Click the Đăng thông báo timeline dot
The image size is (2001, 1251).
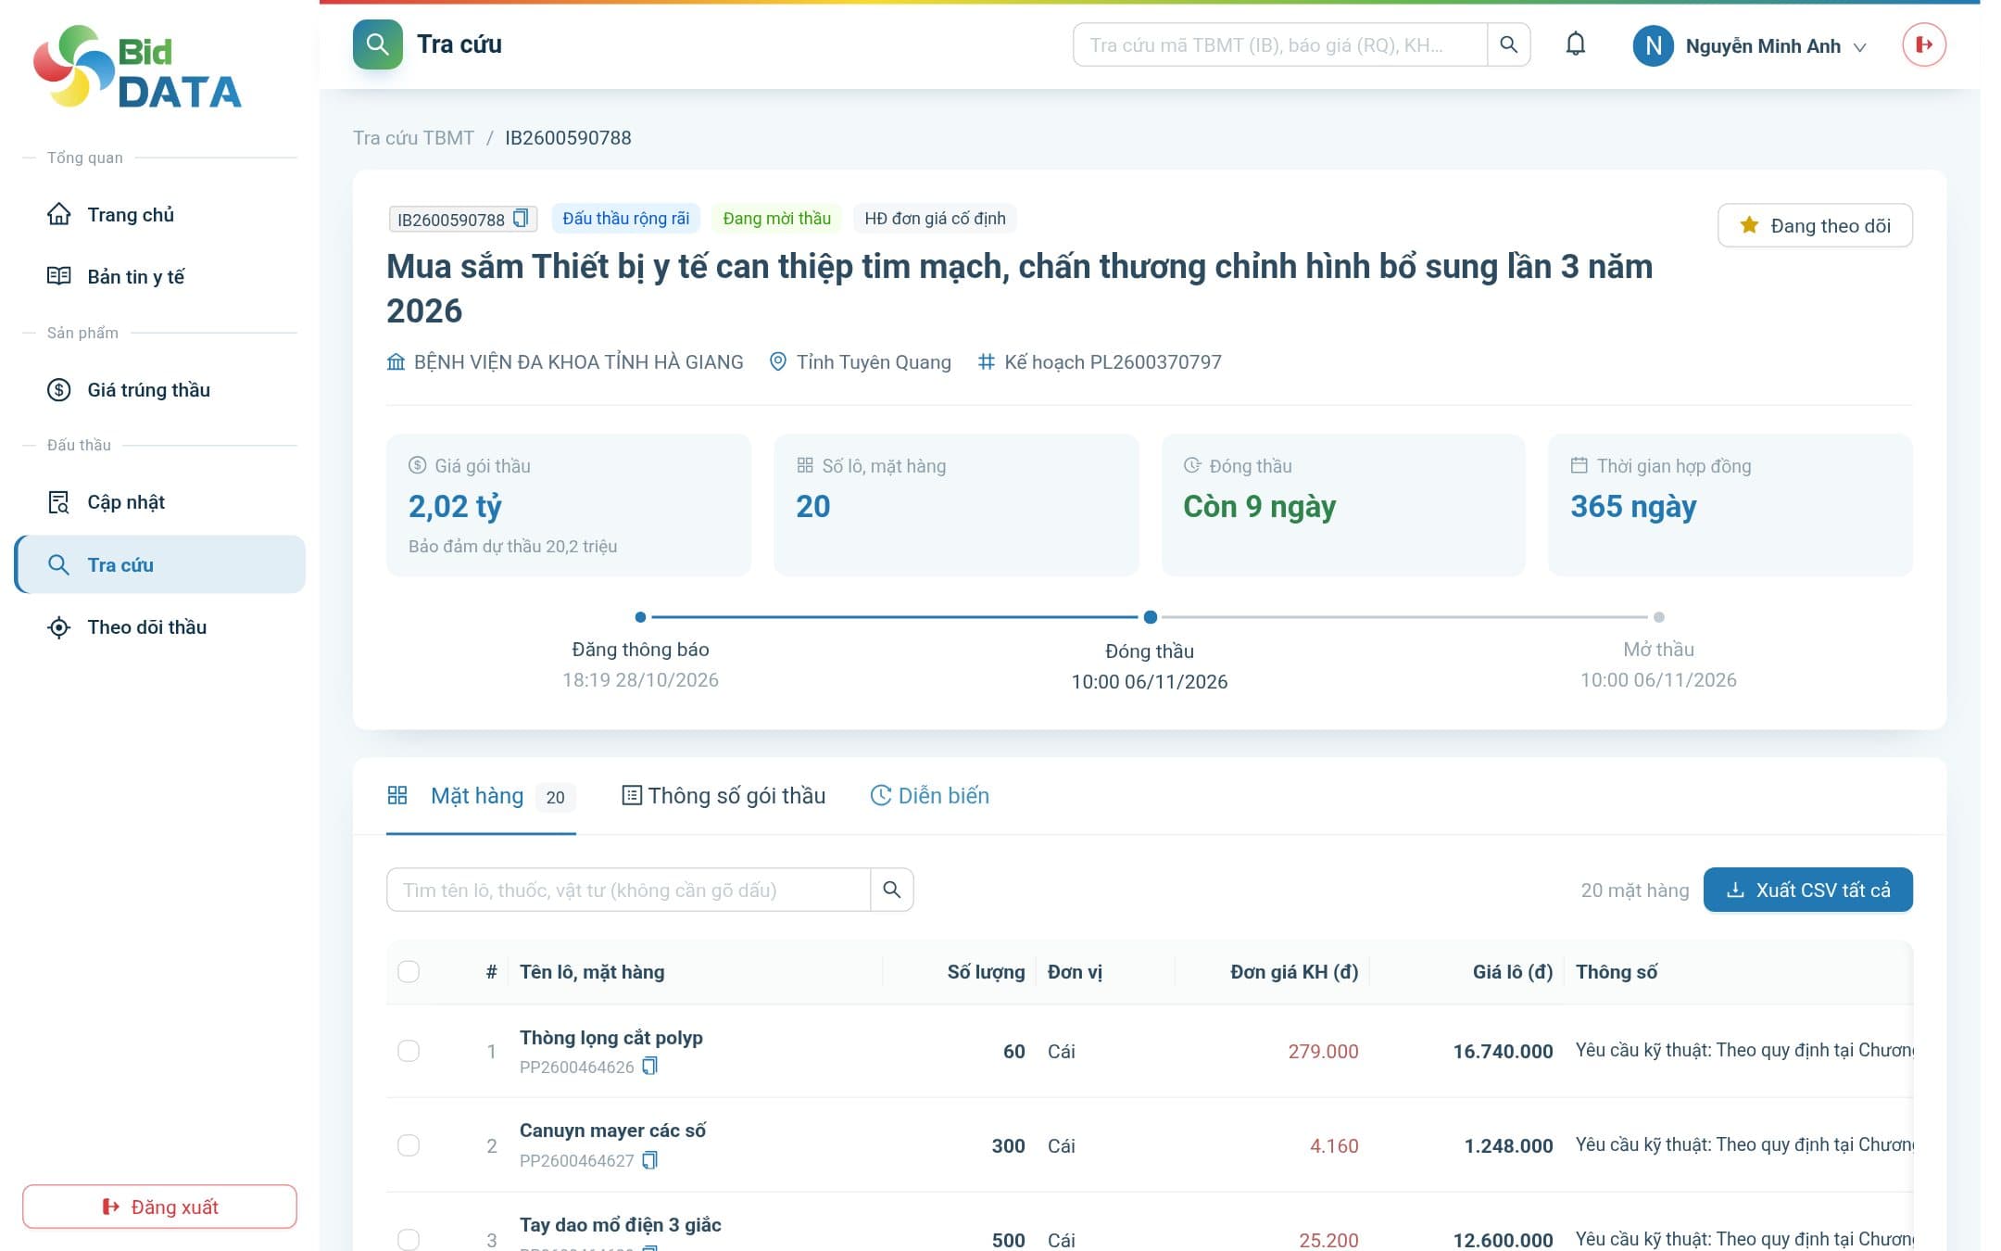click(640, 617)
